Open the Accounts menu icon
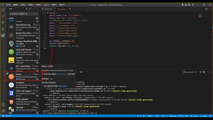The image size is (213, 120). (x=3, y=105)
